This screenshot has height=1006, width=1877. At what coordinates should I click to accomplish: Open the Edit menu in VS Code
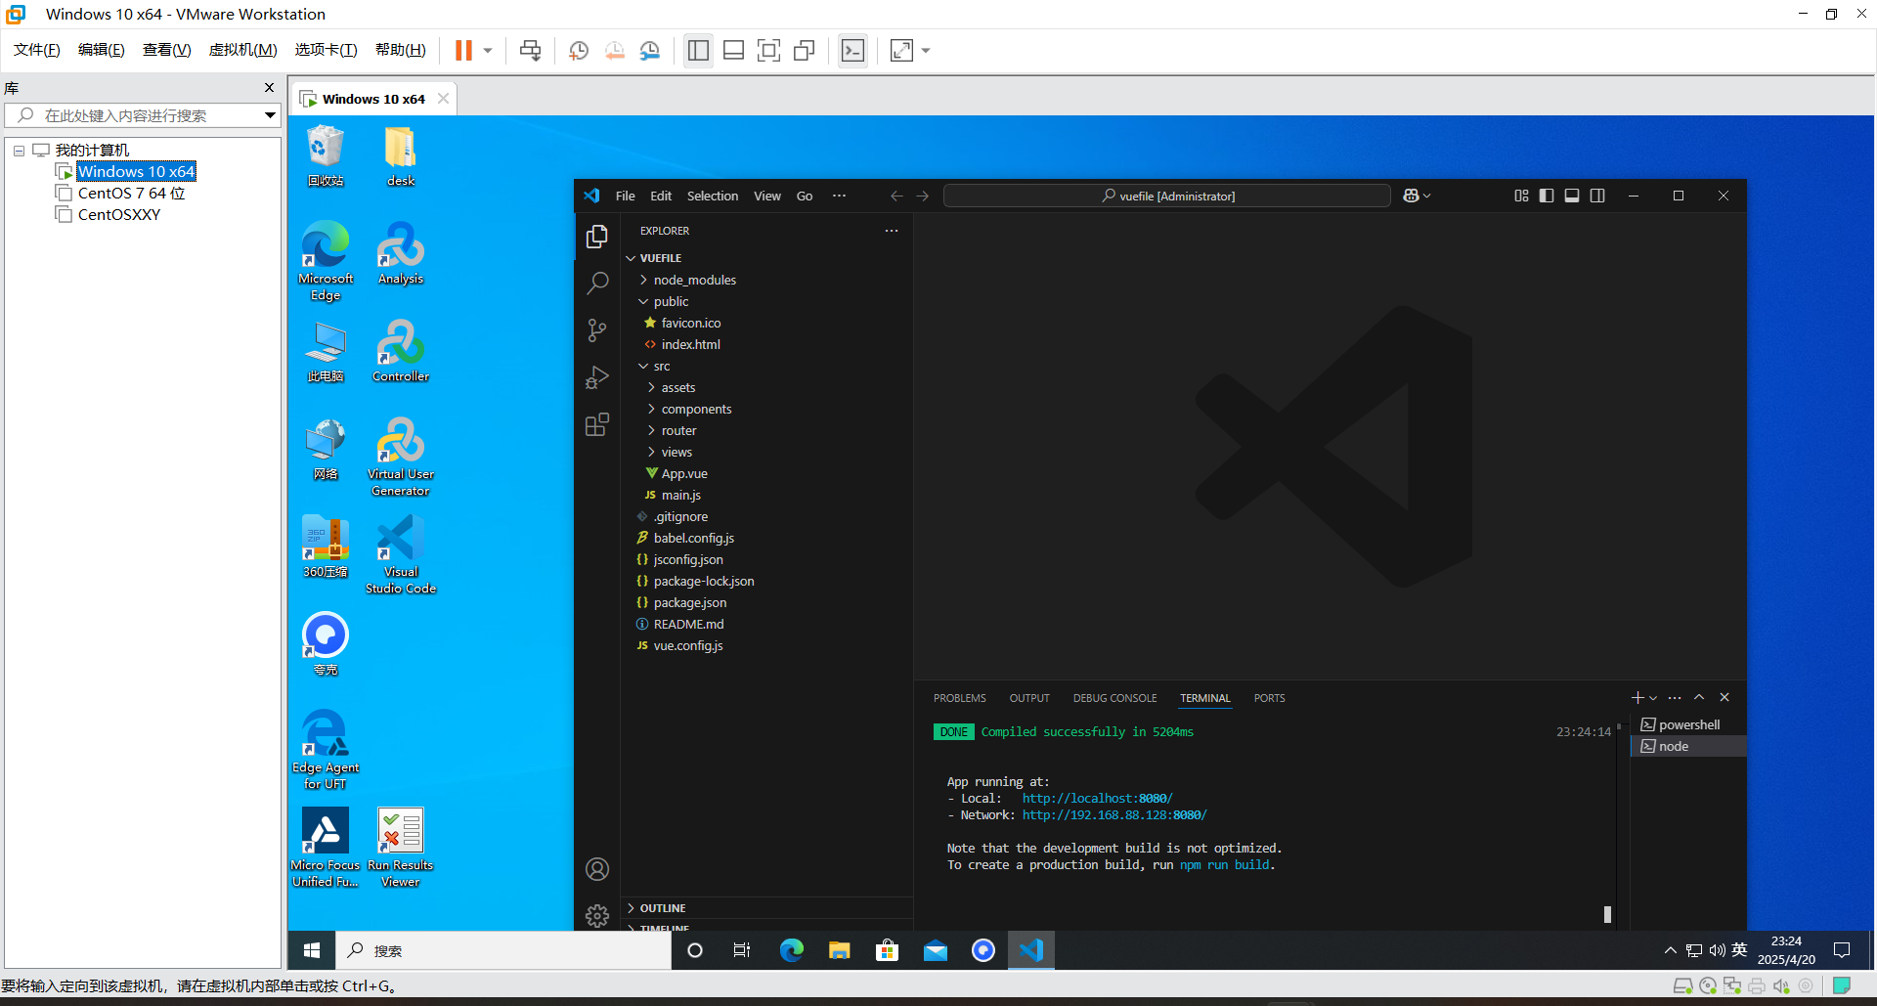coord(661,196)
